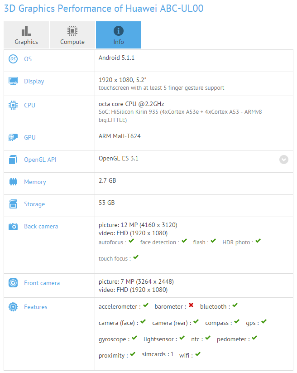The width and height of the screenshot is (297, 373).
Task: Click the green check next to nfc
Action: (207, 338)
